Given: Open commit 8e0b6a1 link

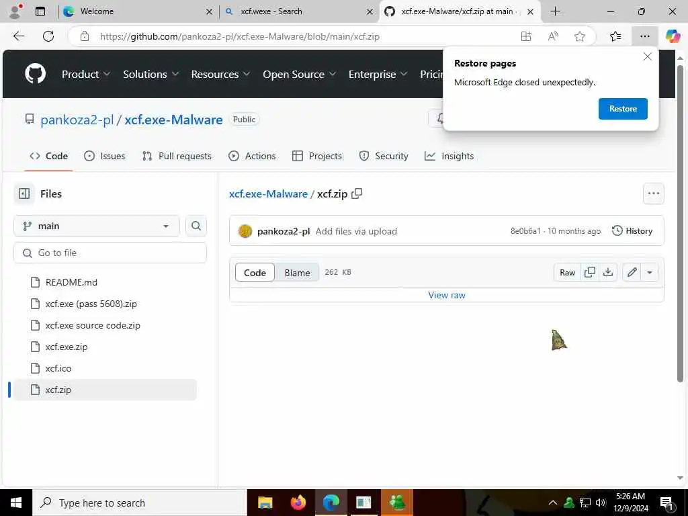Looking at the screenshot, I should coord(525,231).
